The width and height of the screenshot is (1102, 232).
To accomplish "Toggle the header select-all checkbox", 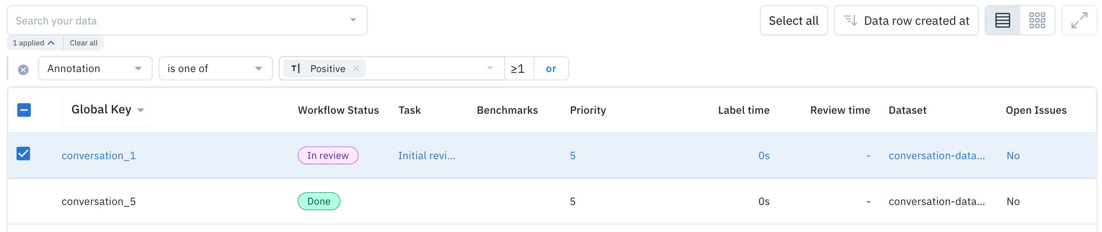I will 24,110.
